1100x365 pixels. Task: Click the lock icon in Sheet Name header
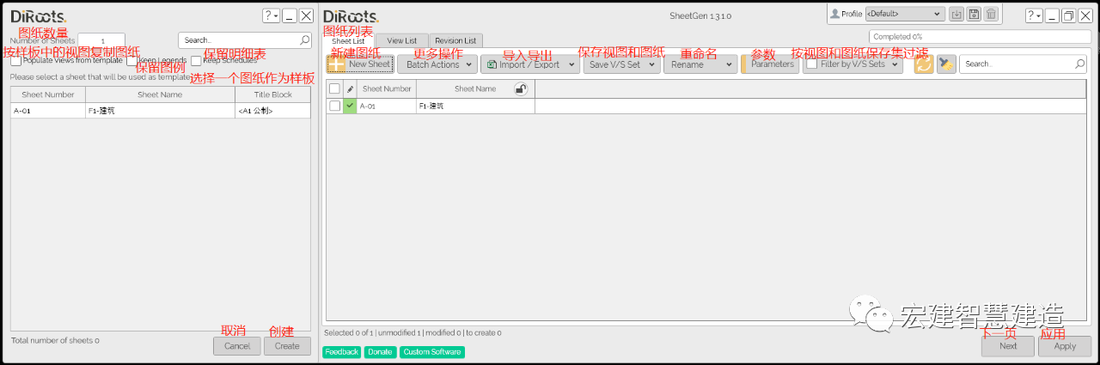pyautogui.click(x=521, y=88)
